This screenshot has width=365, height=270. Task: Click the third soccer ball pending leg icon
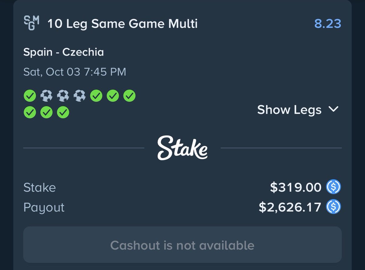click(x=79, y=96)
